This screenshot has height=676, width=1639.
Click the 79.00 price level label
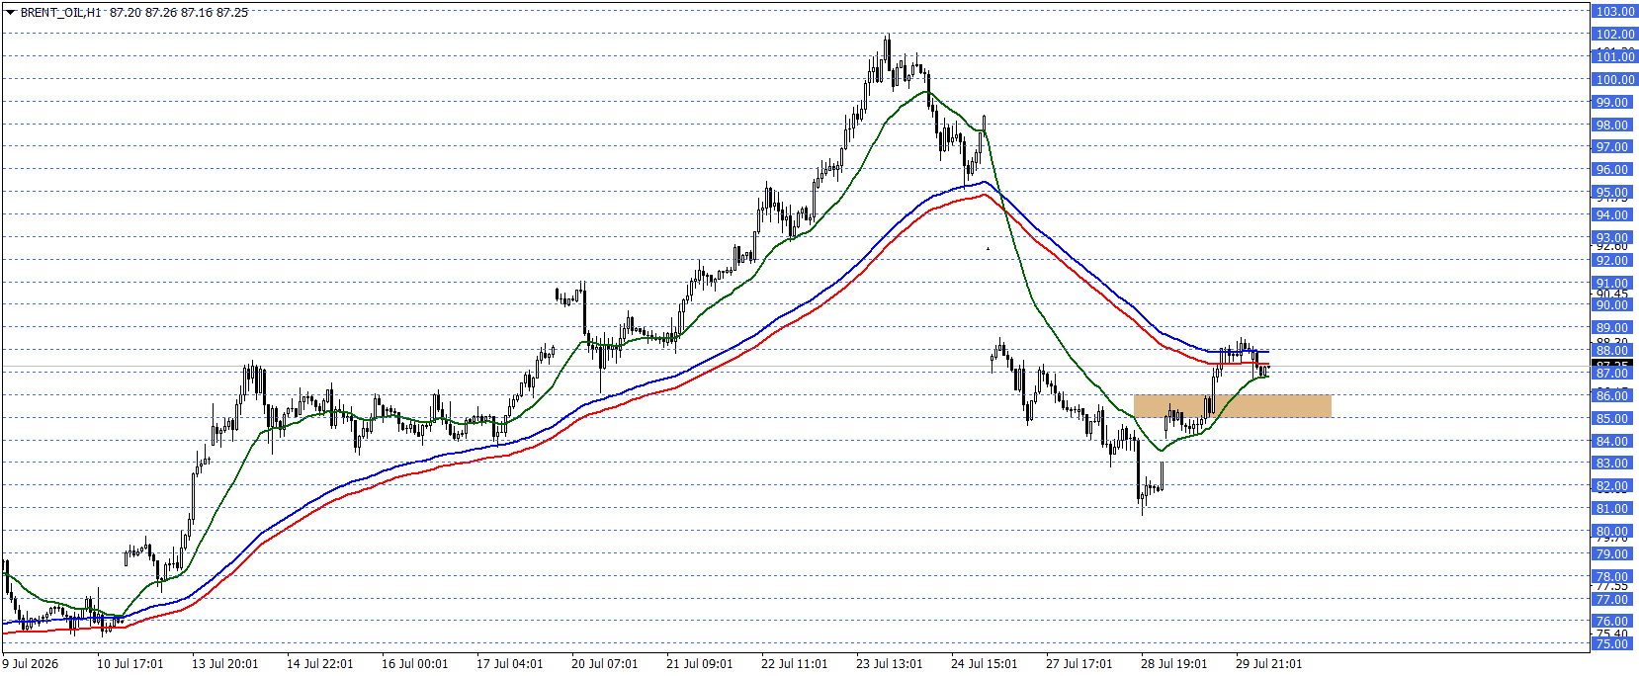point(1614,554)
